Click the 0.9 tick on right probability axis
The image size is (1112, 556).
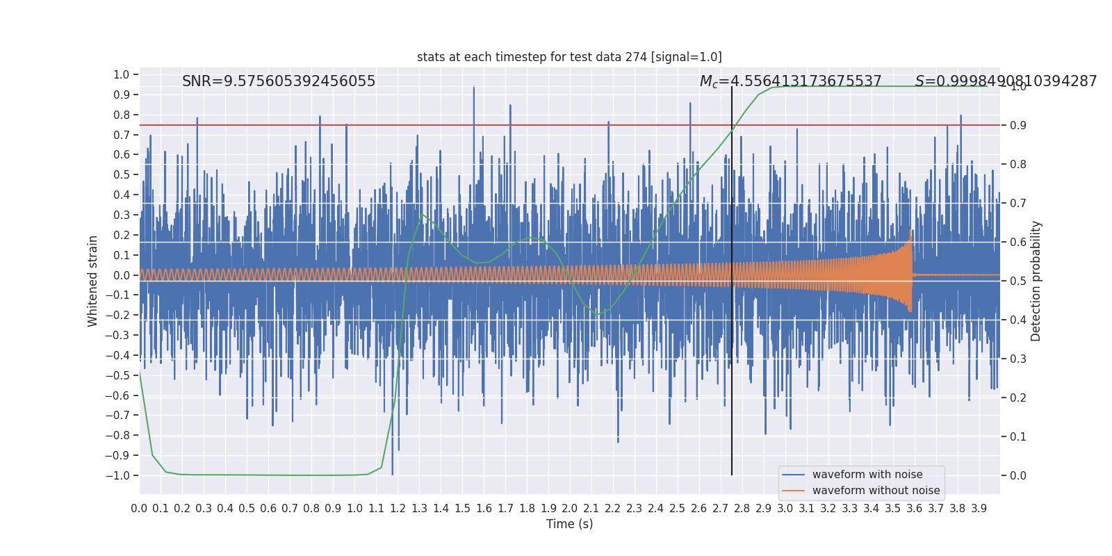pyautogui.click(x=1018, y=126)
